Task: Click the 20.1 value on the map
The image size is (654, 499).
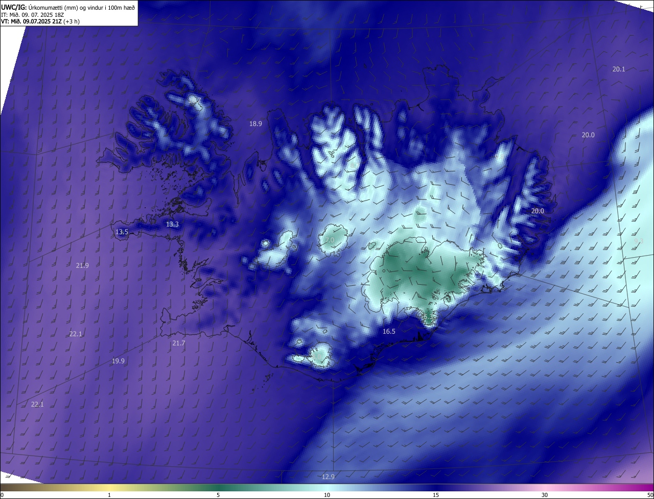Action: point(619,69)
